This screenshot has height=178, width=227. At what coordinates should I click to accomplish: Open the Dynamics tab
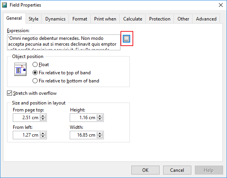pyautogui.click(x=55, y=19)
